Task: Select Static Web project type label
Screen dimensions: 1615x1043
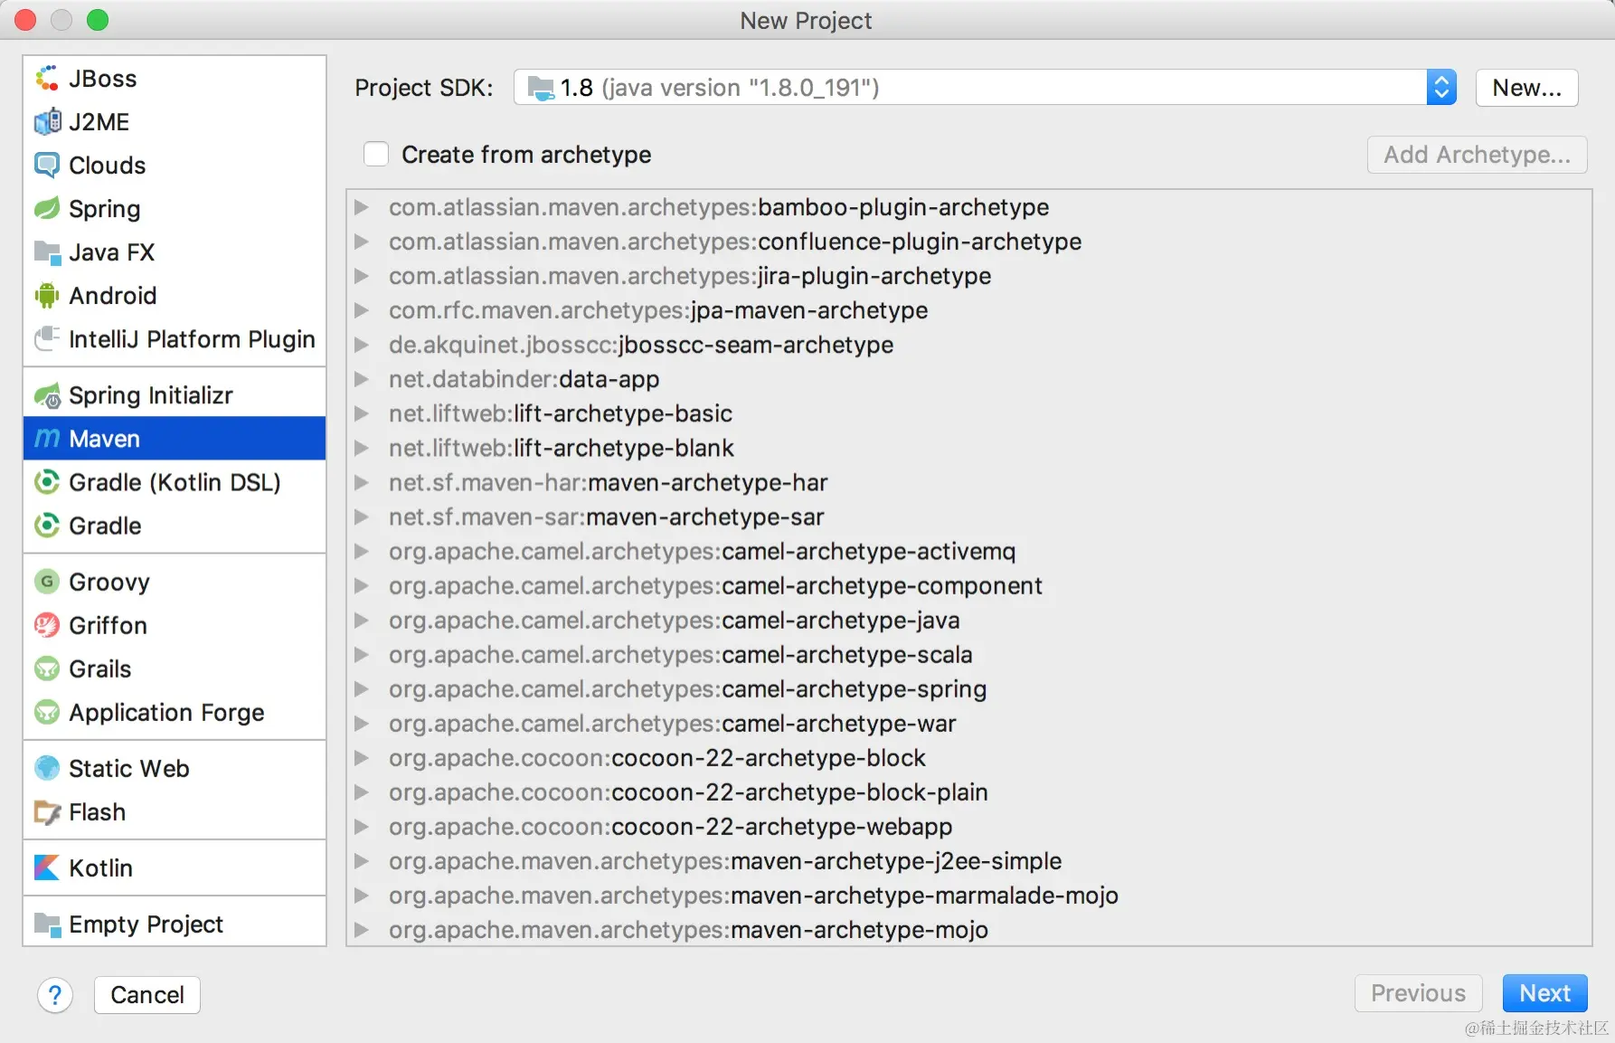Action: coord(129,768)
